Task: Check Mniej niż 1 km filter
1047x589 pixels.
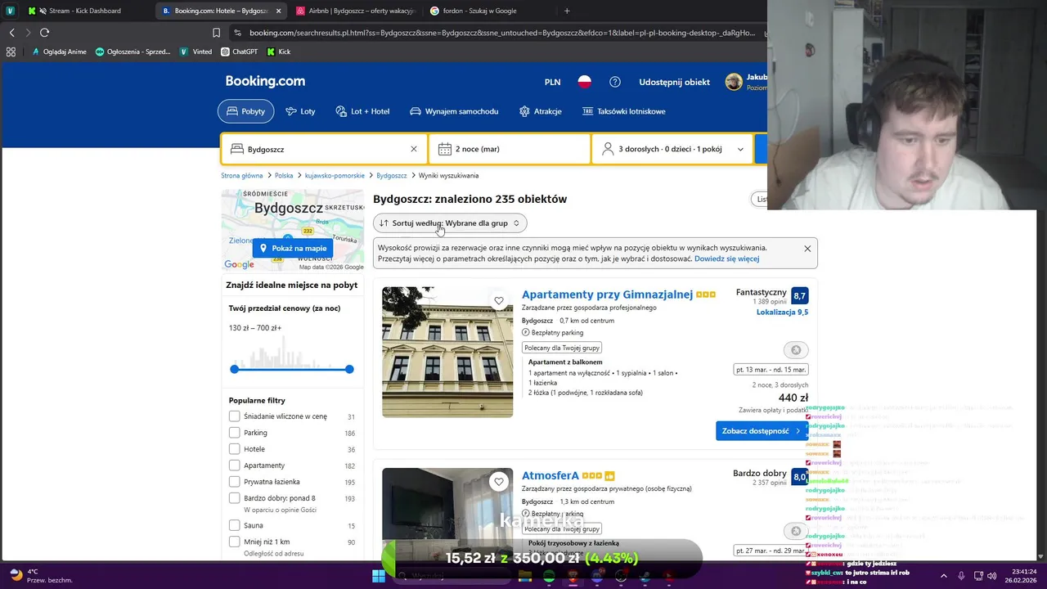Action: point(235,542)
